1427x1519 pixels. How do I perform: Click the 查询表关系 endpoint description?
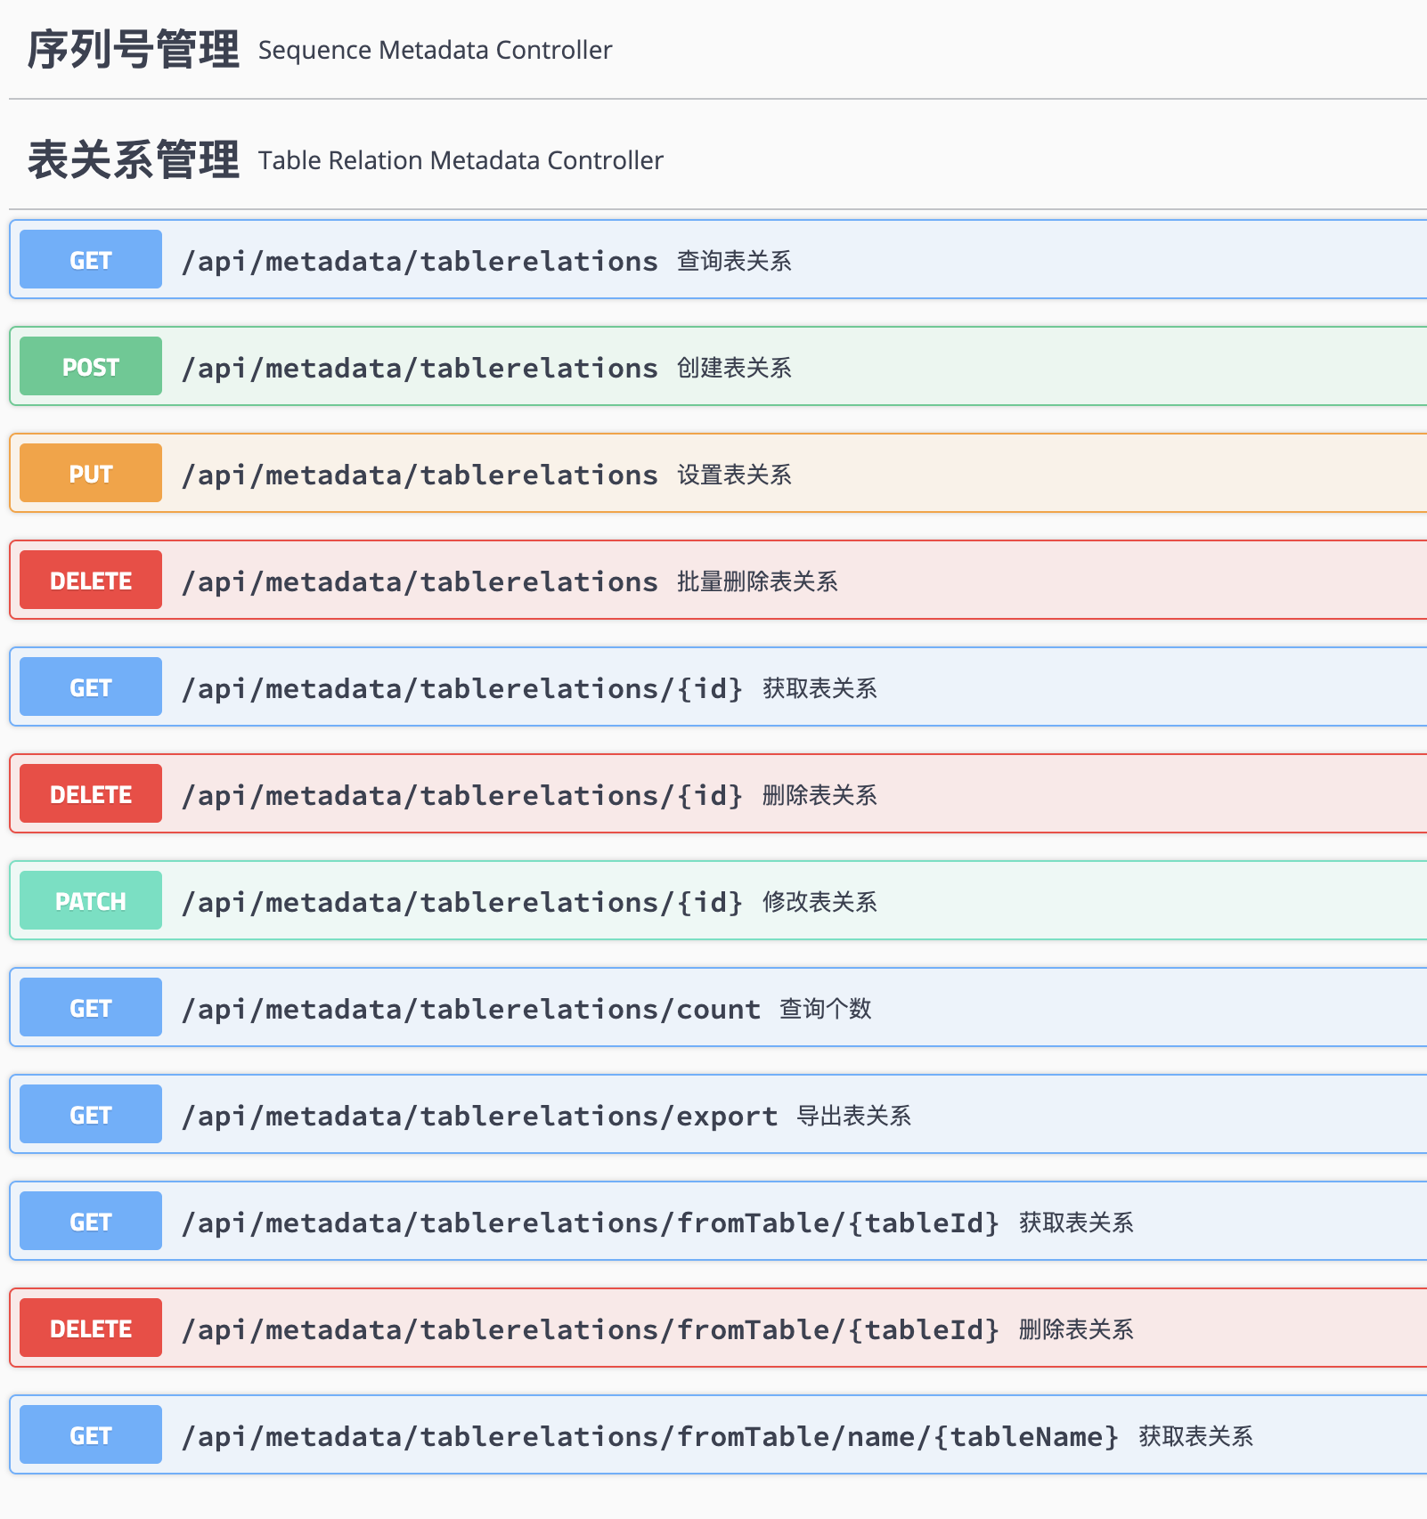coord(734,261)
